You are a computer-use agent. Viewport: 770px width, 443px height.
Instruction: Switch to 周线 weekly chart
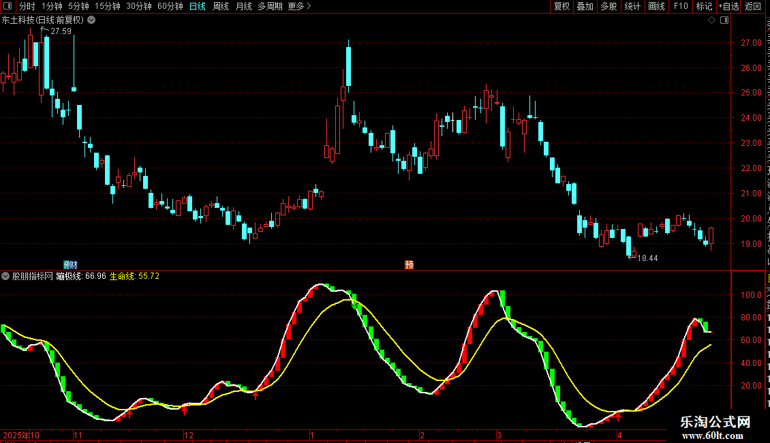[x=221, y=6]
